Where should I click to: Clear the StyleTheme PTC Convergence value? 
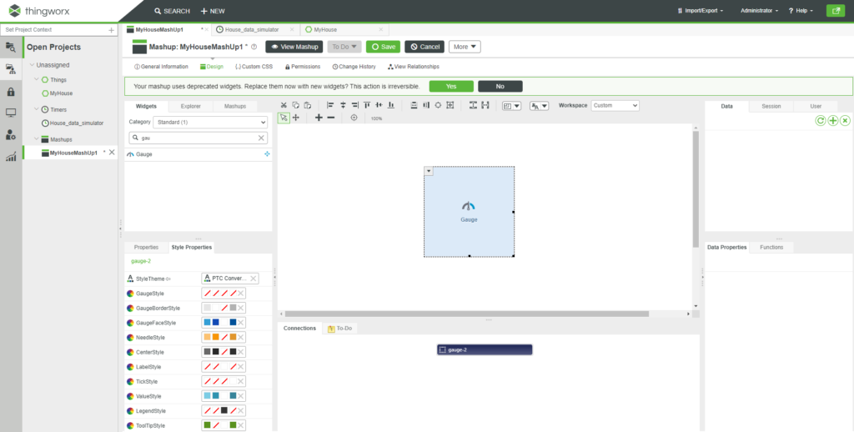pyautogui.click(x=254, y=279)
